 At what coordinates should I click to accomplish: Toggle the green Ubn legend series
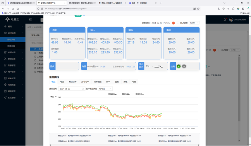tap(125, 94)
